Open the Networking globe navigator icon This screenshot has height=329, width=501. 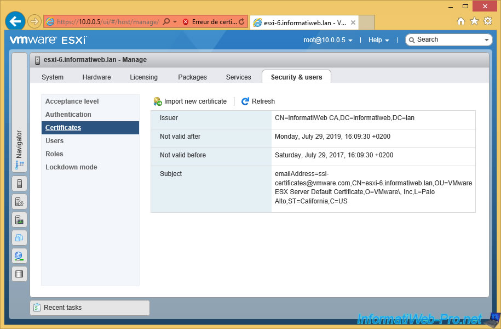[19, 256]
